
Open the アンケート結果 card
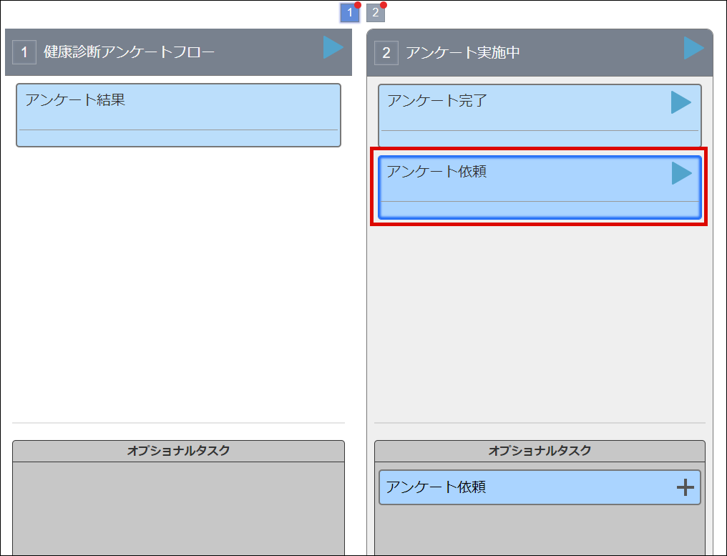179,114
